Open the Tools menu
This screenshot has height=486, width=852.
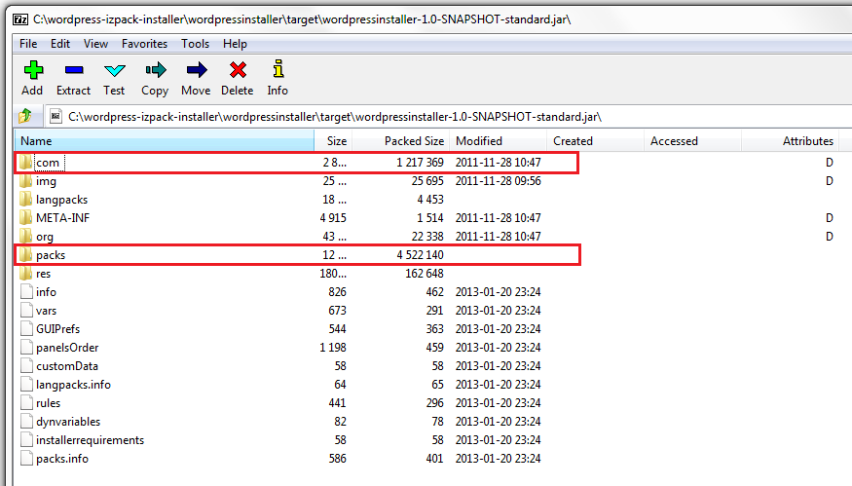(x=195, y=44)
